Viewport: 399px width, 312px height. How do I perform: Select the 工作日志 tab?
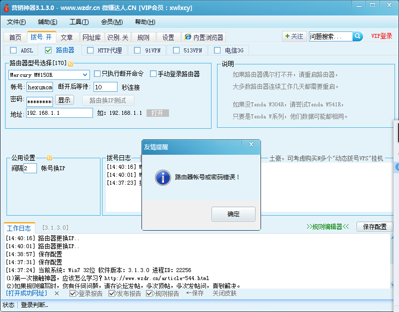(x=19, y=228)
